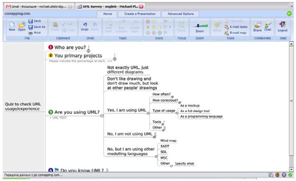Expand the No, I am not using UML node
This screenshot has height=181, width=296.
click(x=154, y=137)
